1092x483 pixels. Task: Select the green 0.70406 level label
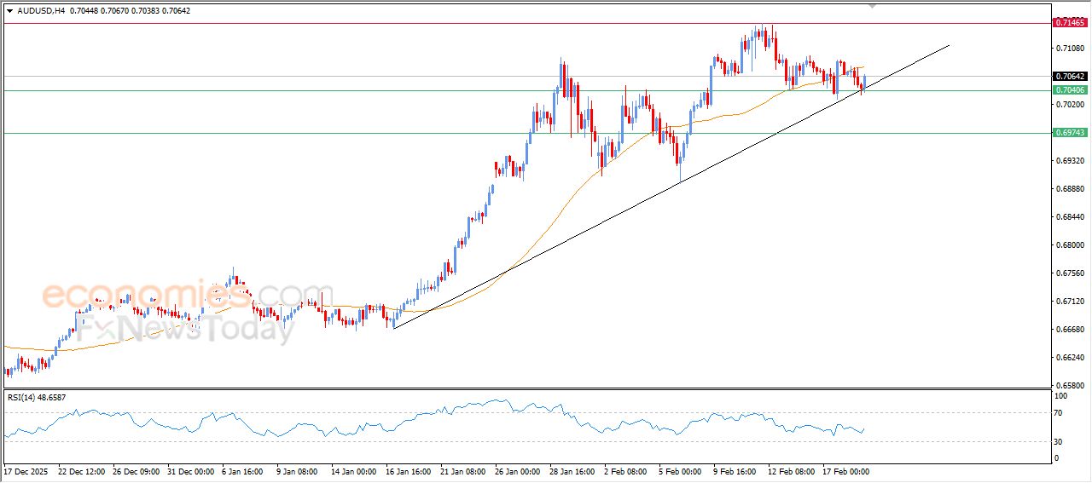tap(1069, 90)
